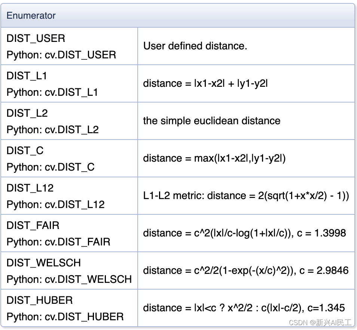Viewport: 357px width, 330px height.
Task: Click the Enumerator table header
Action: pyautogui.click(x=31, y=16)
